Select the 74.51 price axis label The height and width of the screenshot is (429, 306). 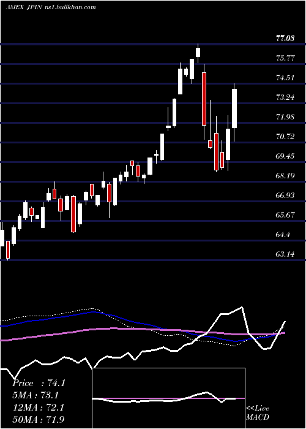click(x=285, y=78)
